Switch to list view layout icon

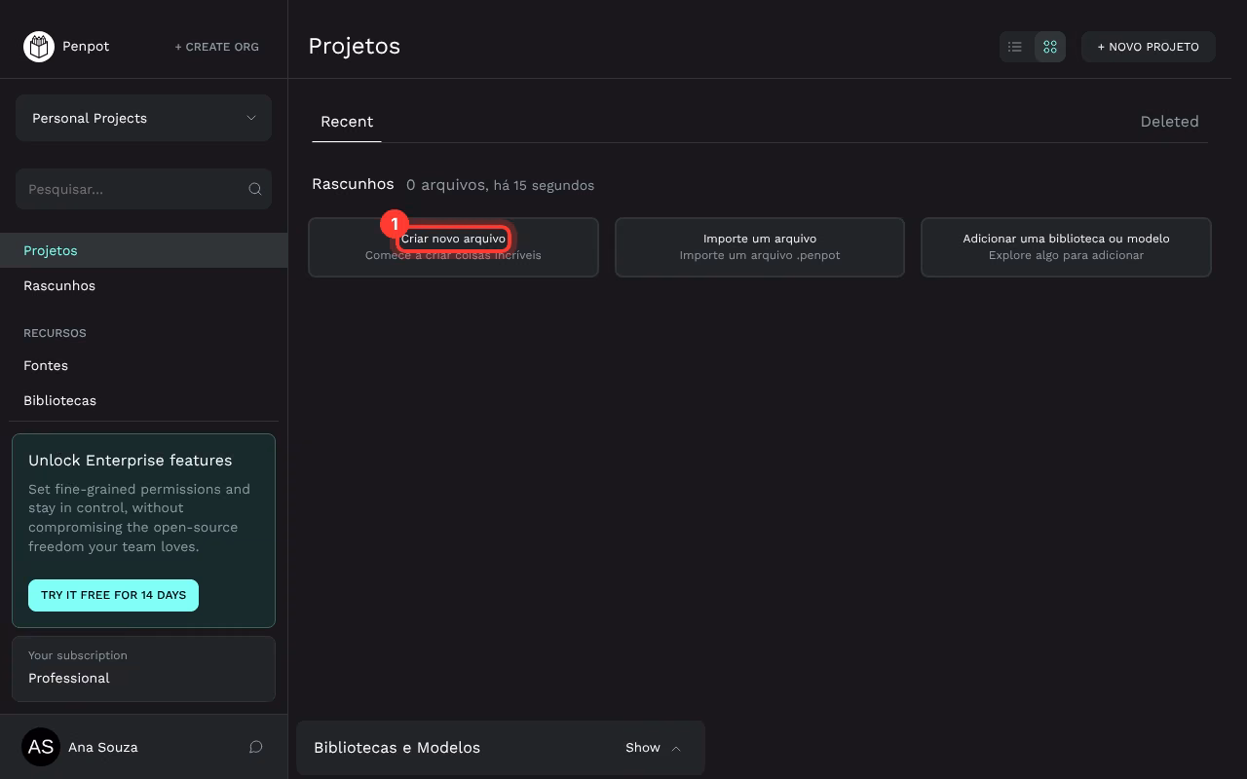click(x=1015, y=47)
